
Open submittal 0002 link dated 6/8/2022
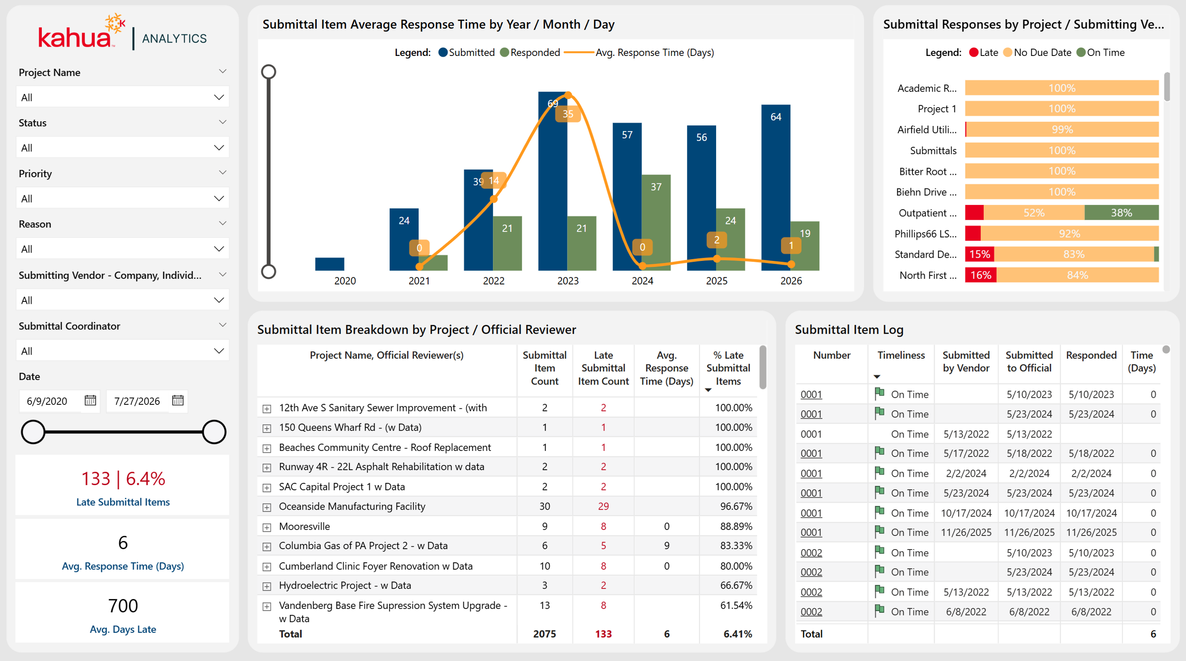pos(811,612)
